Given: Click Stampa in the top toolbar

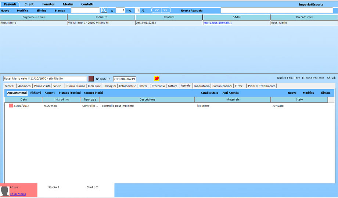Looking at the screenshot, I should pos(60,11).
